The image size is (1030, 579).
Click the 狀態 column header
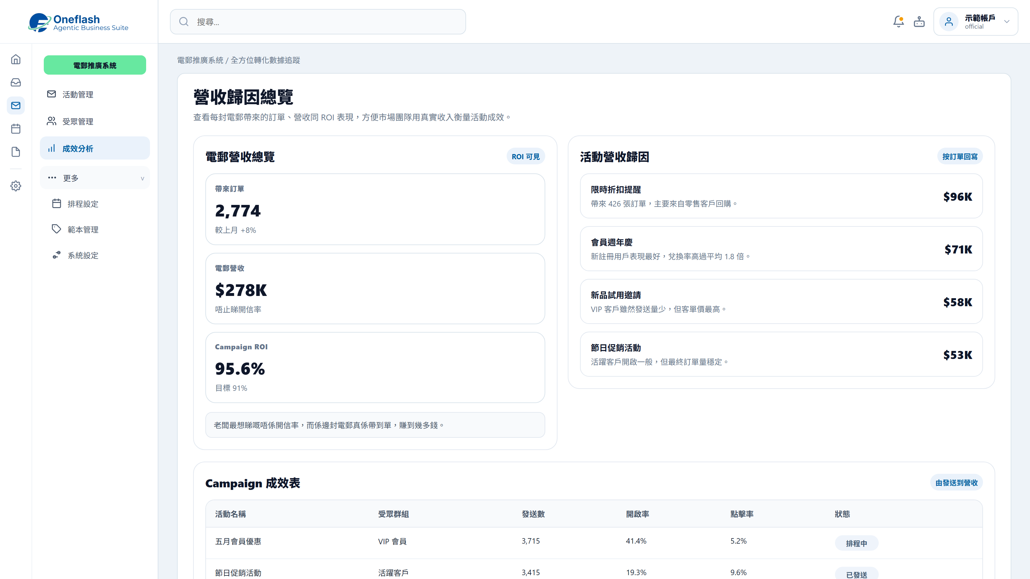click(842, 514)
